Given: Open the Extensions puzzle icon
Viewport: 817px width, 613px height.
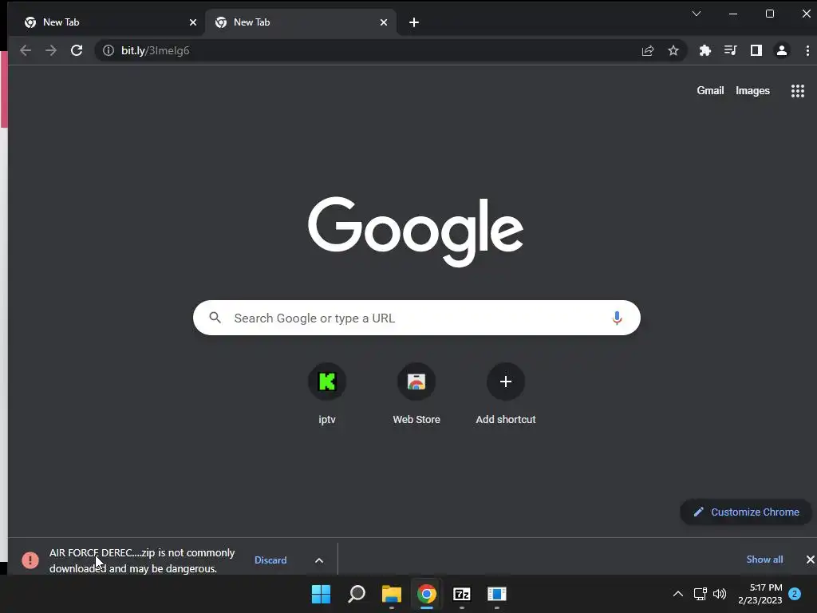Looking at the screenshot, I should 705,50.
